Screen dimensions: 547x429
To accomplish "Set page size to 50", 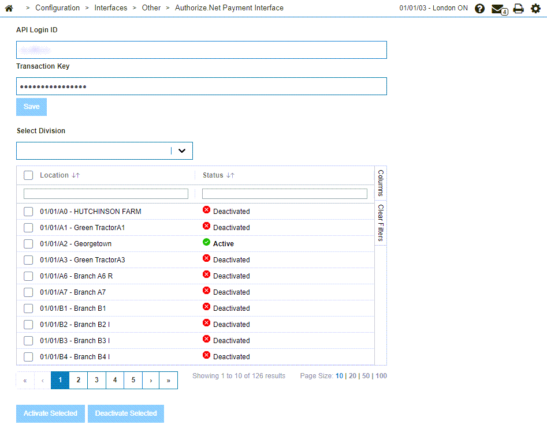I will [366, 376].
